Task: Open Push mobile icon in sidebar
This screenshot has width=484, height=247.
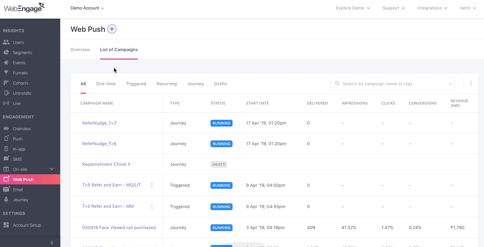Action: (6, 139)
